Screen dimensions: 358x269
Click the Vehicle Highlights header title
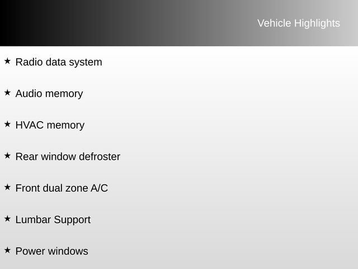[298, 23]
